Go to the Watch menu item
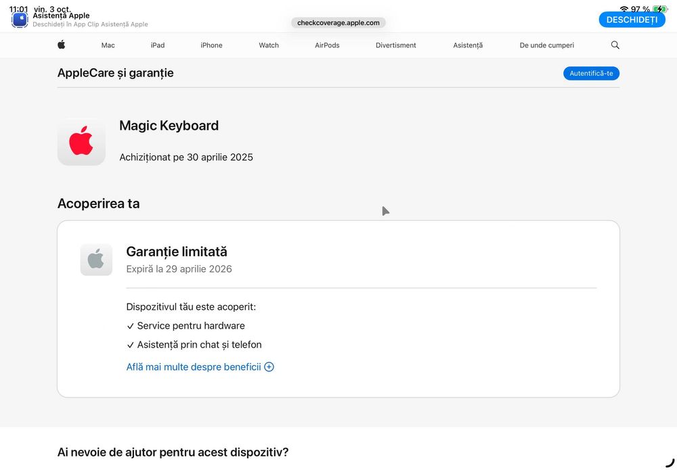677x470 pixels. pos(269,45)
